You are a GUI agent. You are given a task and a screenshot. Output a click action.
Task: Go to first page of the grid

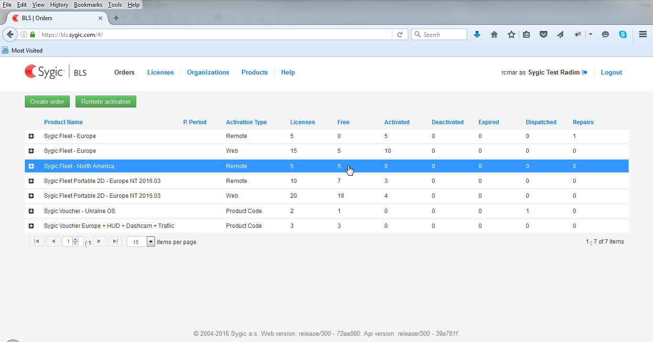[x=37, y=241]
